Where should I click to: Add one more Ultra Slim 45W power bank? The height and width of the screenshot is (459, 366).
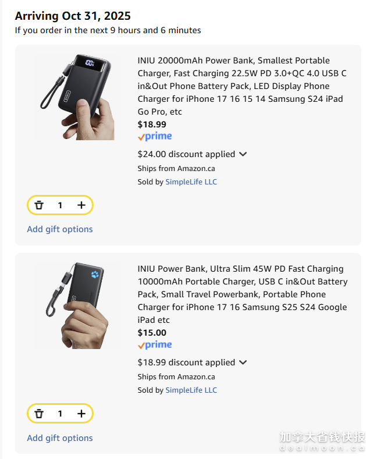pyautogui.click(x=81, y=414)
